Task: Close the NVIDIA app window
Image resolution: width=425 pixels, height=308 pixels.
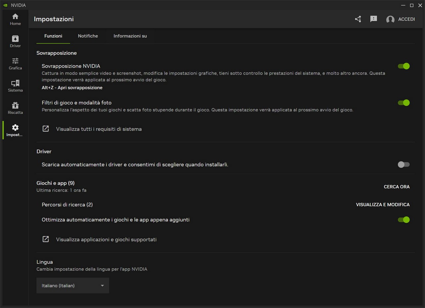Action: pyautogui.click(x=420, y=5)
